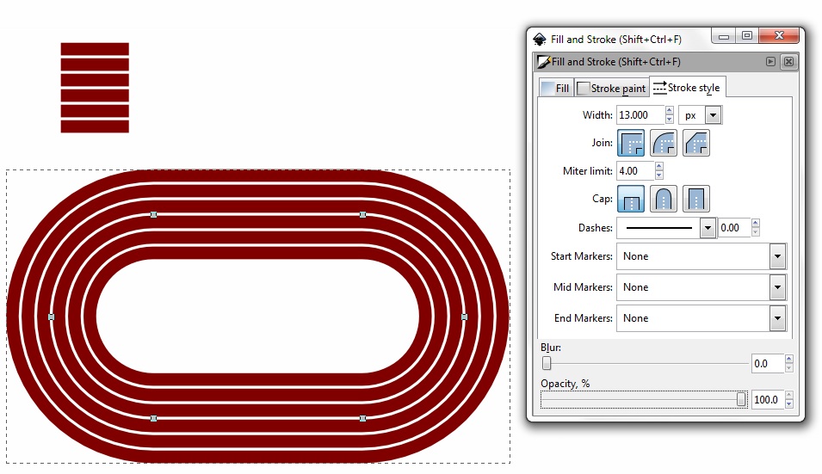Increase the dash offset value
Image resolution: width=822 pixels, height=474 pixels.
[x=755, y=224]
